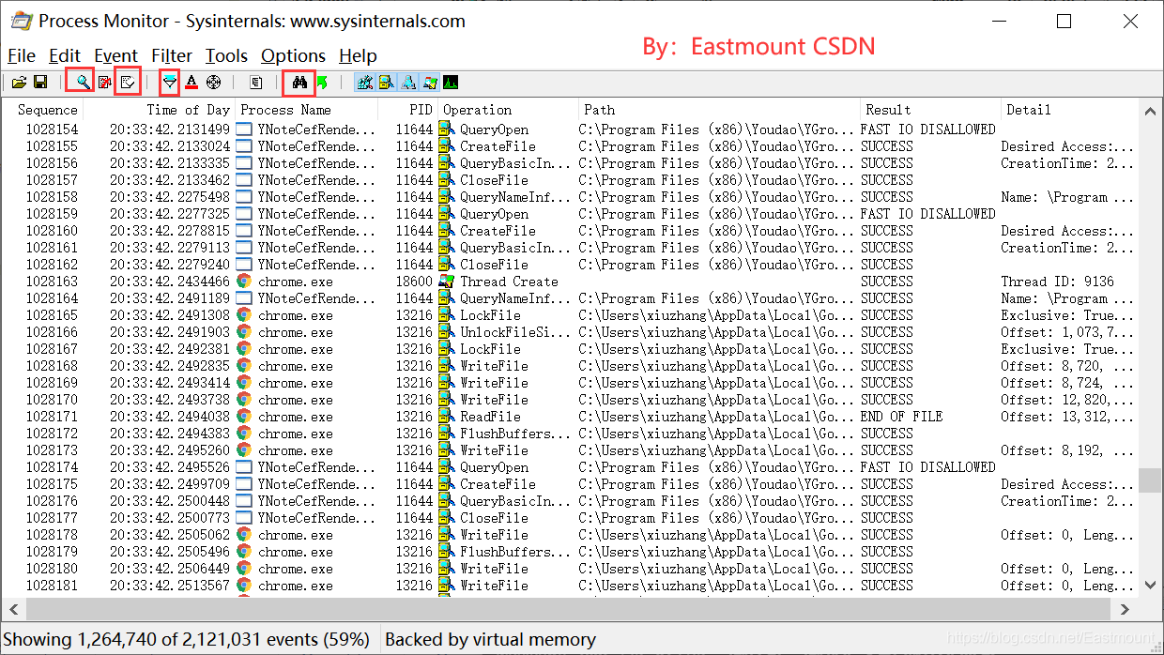Viewport: 1164px width, 655px height.
Task: Click the Open log file toolbar icon
Action: [19, 83]
